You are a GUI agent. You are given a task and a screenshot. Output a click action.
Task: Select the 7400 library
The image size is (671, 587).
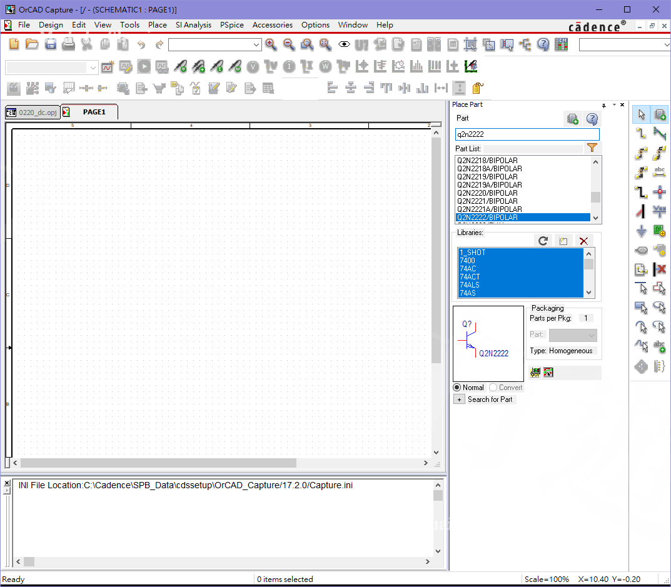click(520, 261)
